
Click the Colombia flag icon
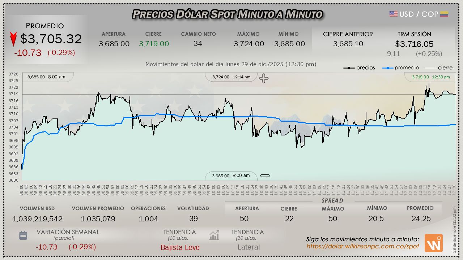444,14
